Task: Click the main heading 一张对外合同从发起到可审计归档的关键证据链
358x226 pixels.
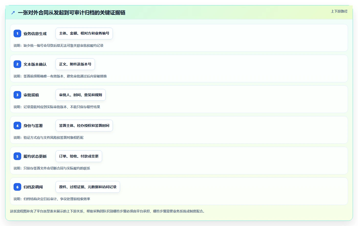Action: point(72,13)
